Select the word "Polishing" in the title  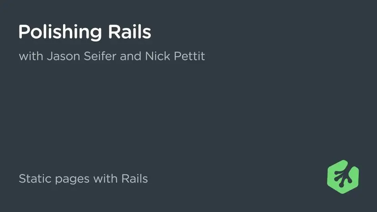[x=60, y=32]
